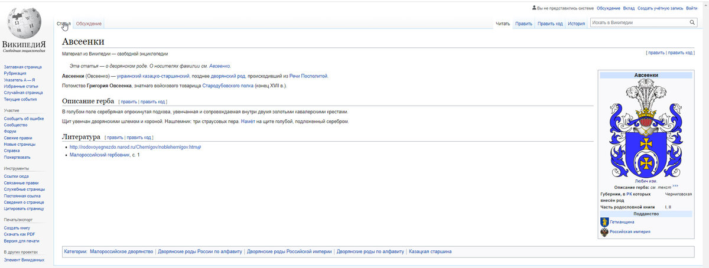
Task: Click the Гетманщина flag icon
Action: (604, 222)
